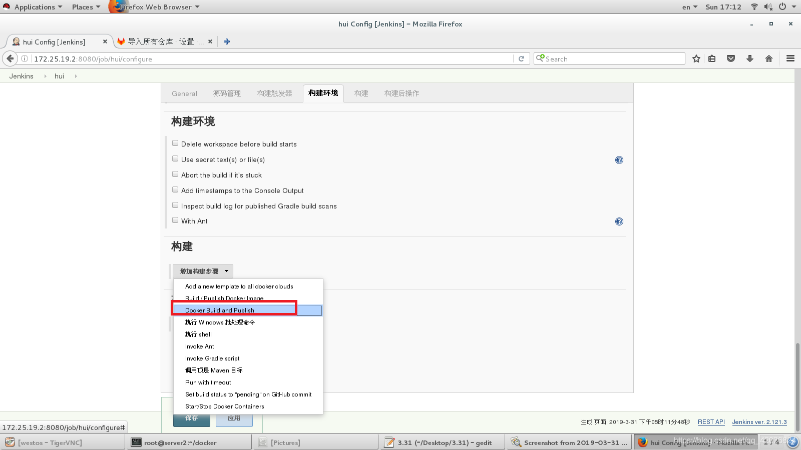This screenshot has height=450, width=801.
Task: Open westos - TigerVNC taskbar window
Action: pos(63,442)
